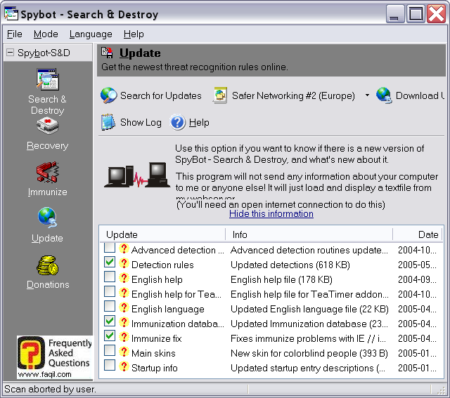Check the English help for TeaTimer checkbox
The width and height of the screenshot is (450, 398).
coord(110,291)
